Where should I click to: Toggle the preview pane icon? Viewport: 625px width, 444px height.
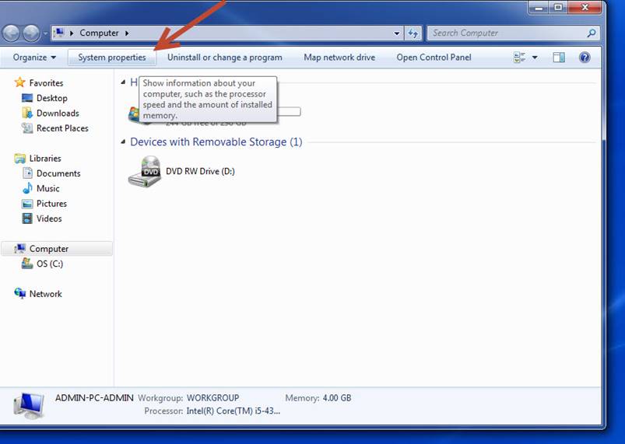558,58
